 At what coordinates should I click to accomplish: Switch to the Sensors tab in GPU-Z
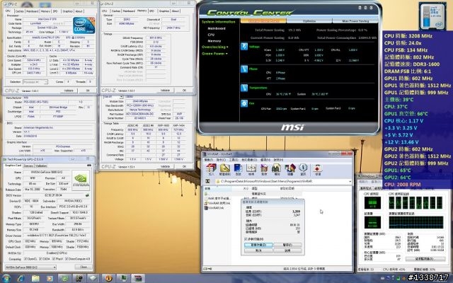[x=28, y=166]
